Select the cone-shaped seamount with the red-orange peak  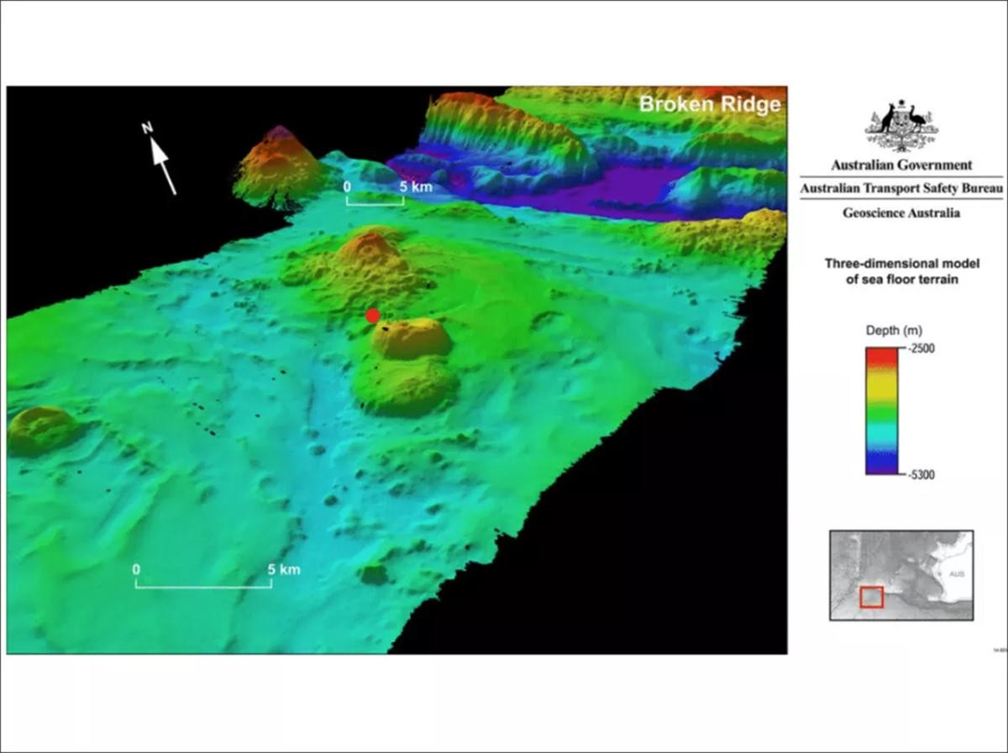pyautogui.click(x=278, y=160)
